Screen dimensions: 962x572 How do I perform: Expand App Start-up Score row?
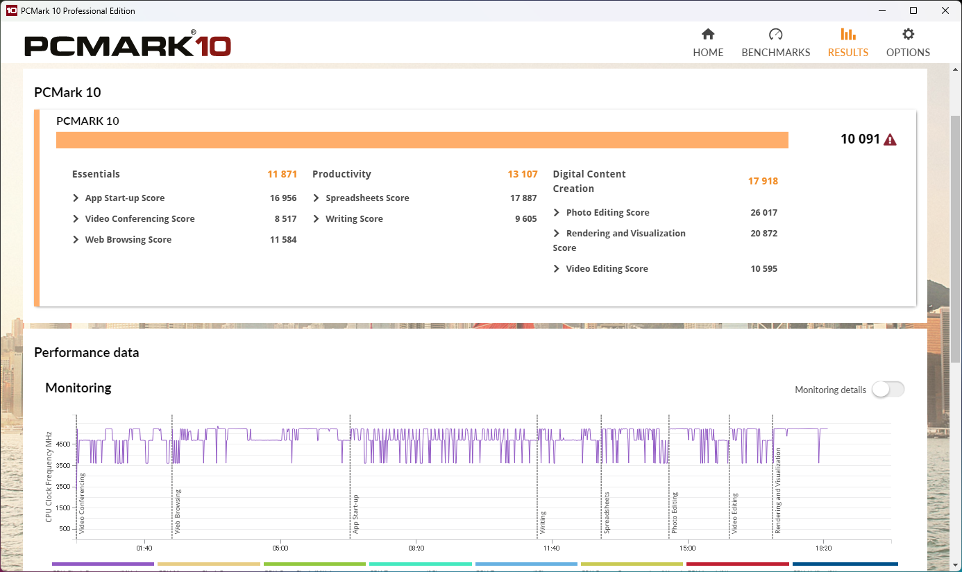click(x=76, y=198)
